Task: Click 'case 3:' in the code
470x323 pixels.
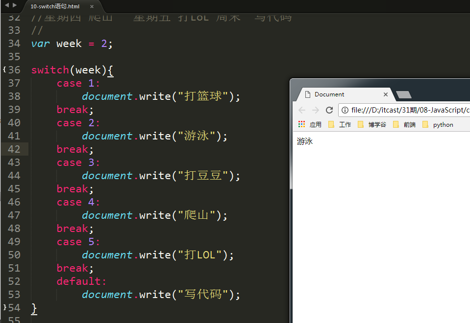Action: click(x=78, y=162)
